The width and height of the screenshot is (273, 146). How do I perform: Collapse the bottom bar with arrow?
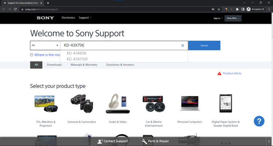click(269, 141)
